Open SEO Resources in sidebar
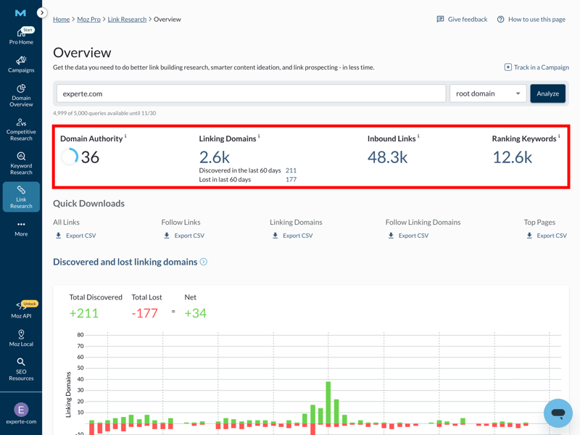This screenshot has width=580, height=435. coord(21,368)
